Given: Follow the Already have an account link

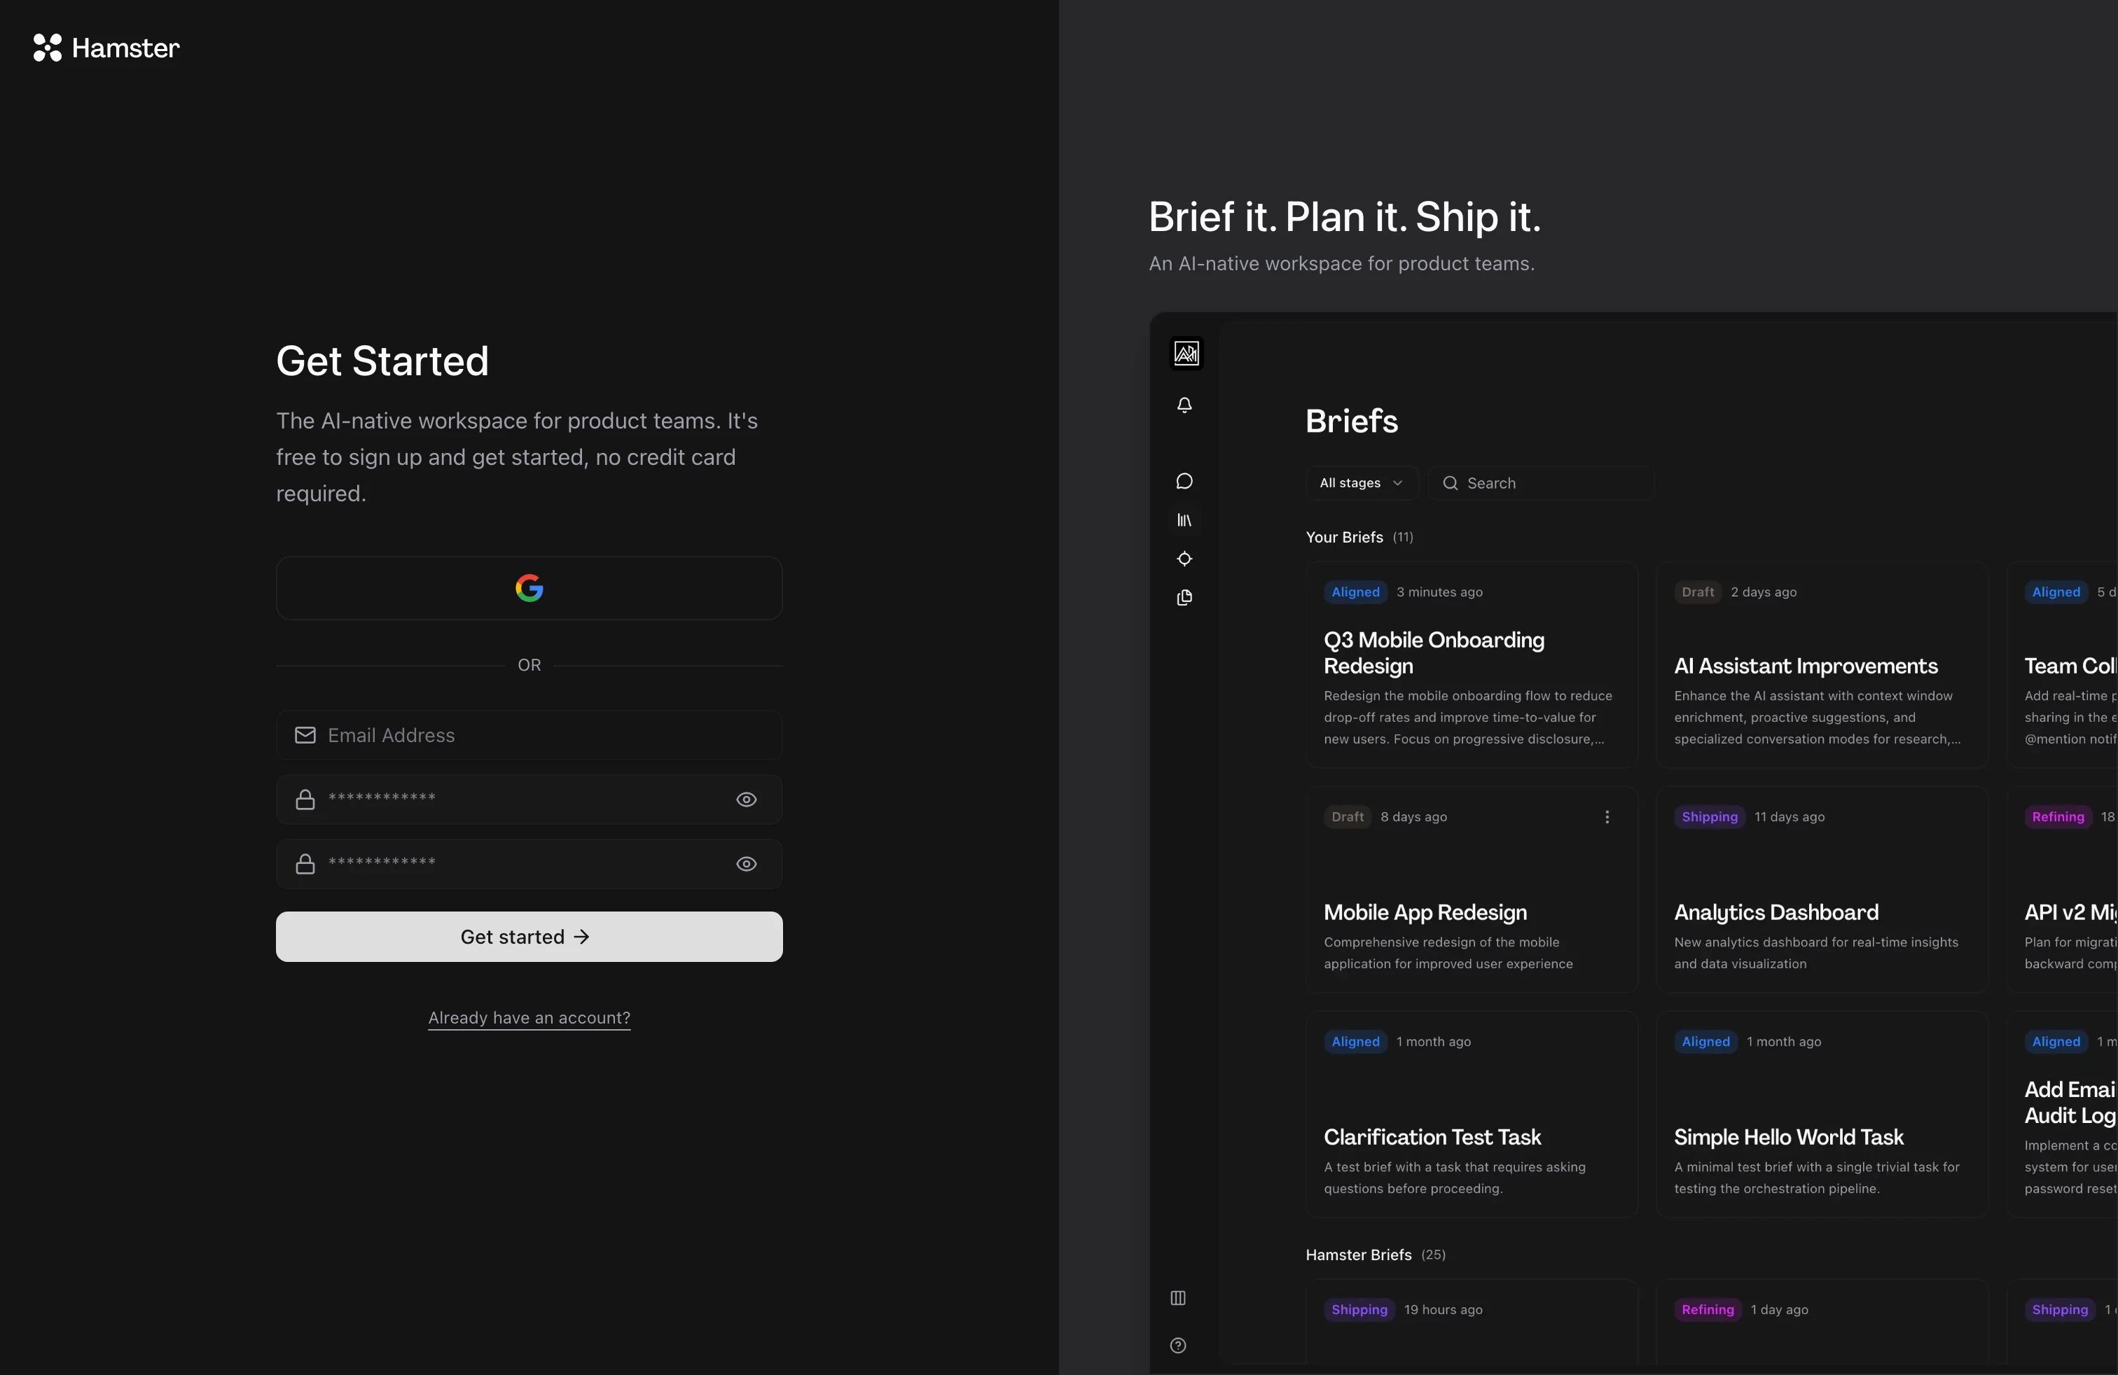Looking at the screenshot, I should coord(529,1017).
